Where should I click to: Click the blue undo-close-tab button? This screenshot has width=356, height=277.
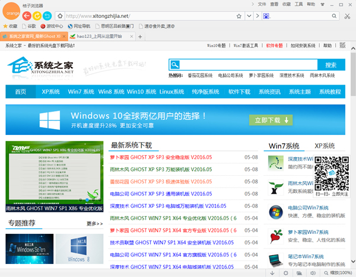[47, 15]
